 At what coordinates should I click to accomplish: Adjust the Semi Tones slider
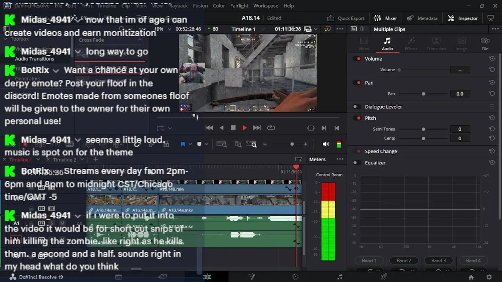click(x=424, y=129)
